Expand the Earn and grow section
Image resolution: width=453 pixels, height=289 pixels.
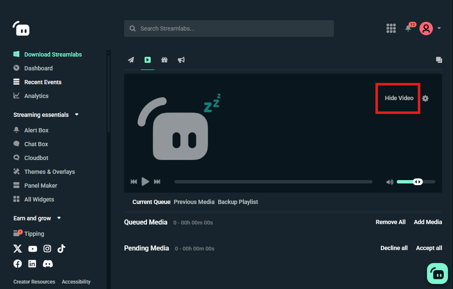pos(59,218)
